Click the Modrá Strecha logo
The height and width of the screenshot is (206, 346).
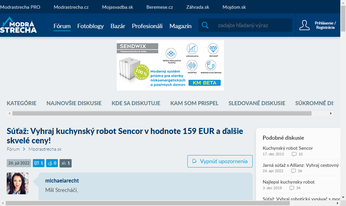(x=18, y=25)
